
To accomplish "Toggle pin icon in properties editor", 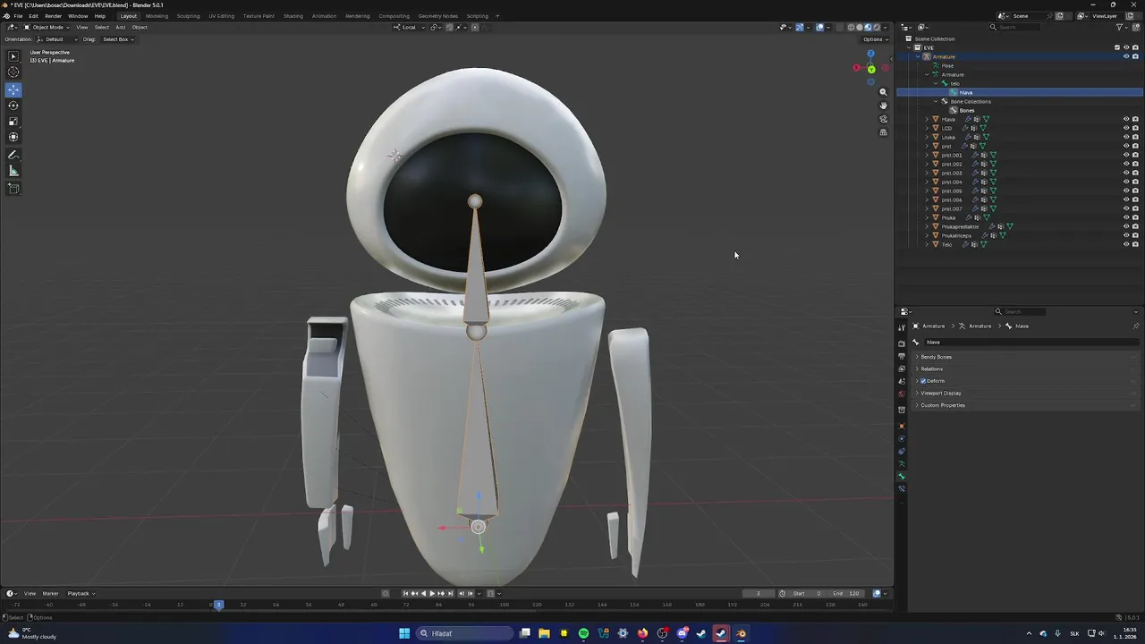I will click(1136, 326).
